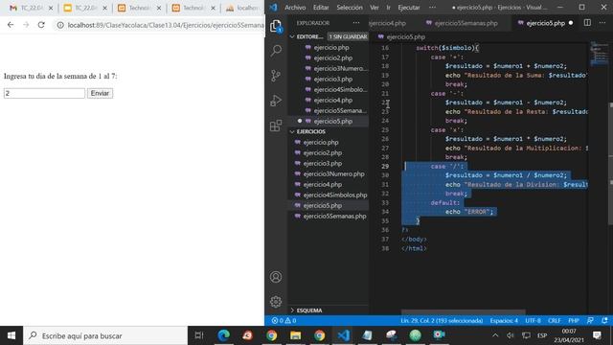Open File Explorer from taskbar
Screen dimensions: 613x345
pyautogui.click(x=296, y=335)
